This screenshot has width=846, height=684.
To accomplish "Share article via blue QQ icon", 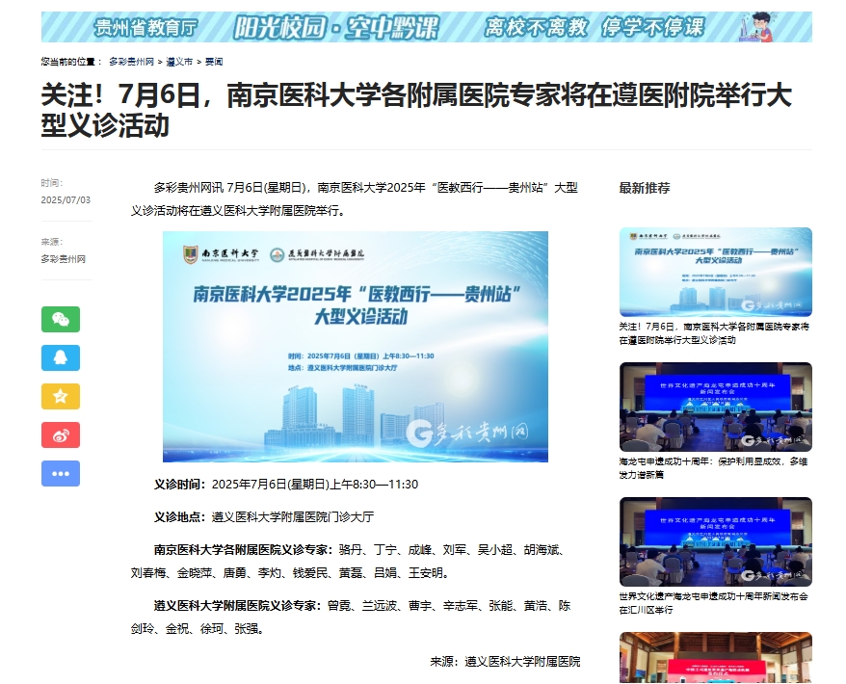I will click(x=61, y=357).
